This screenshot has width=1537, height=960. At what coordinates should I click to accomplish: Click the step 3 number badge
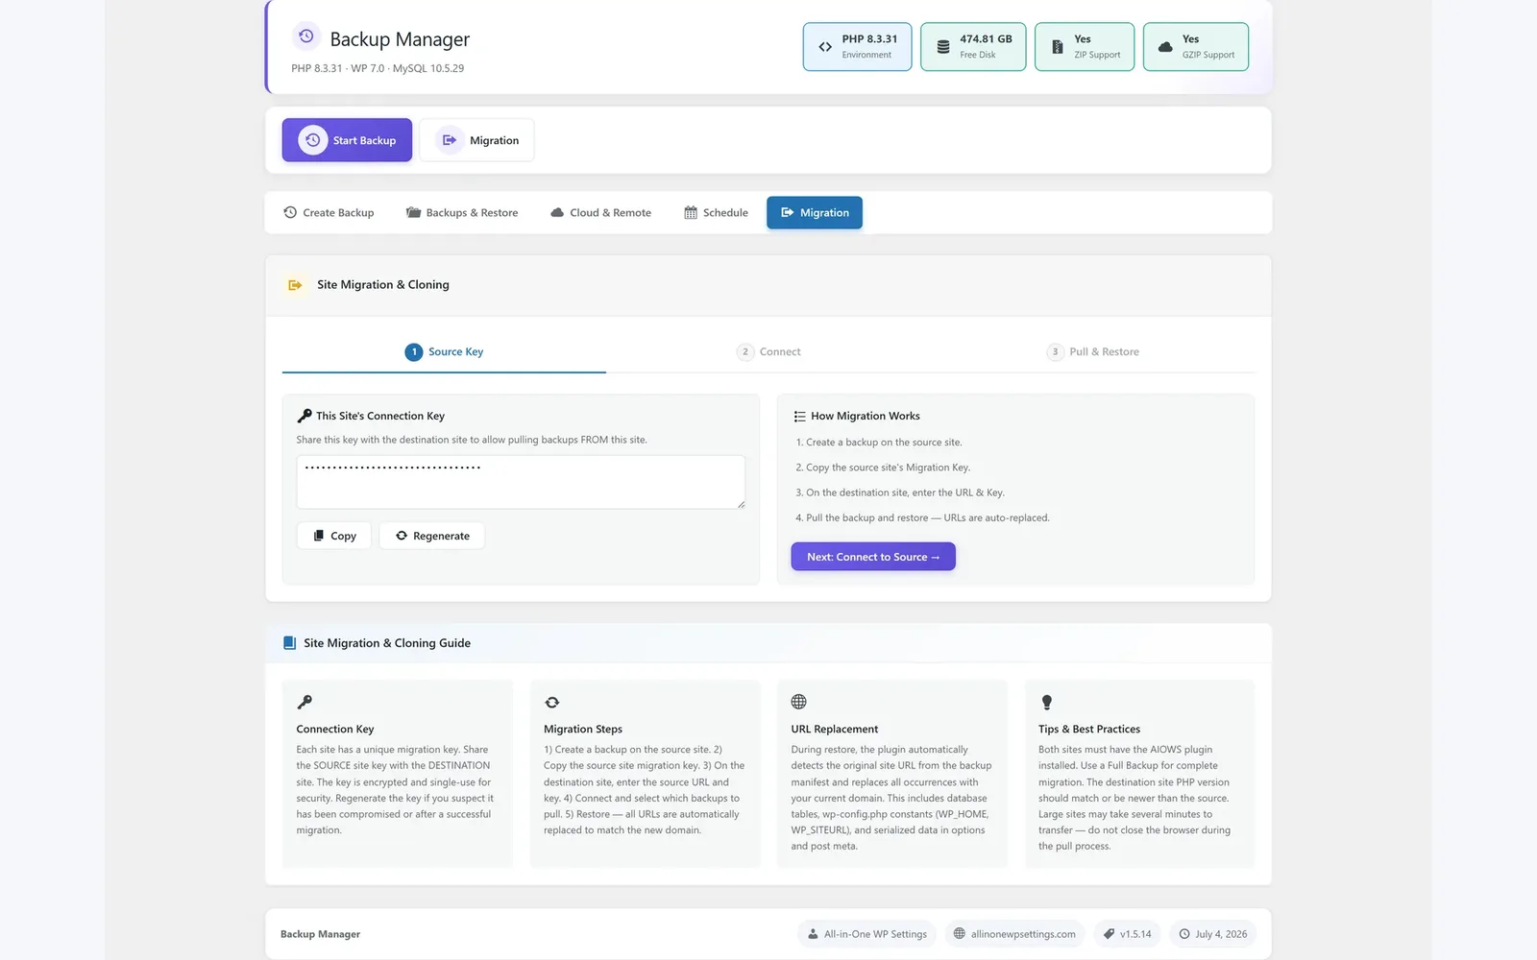pyautogui.click(x=1055, y=352)
